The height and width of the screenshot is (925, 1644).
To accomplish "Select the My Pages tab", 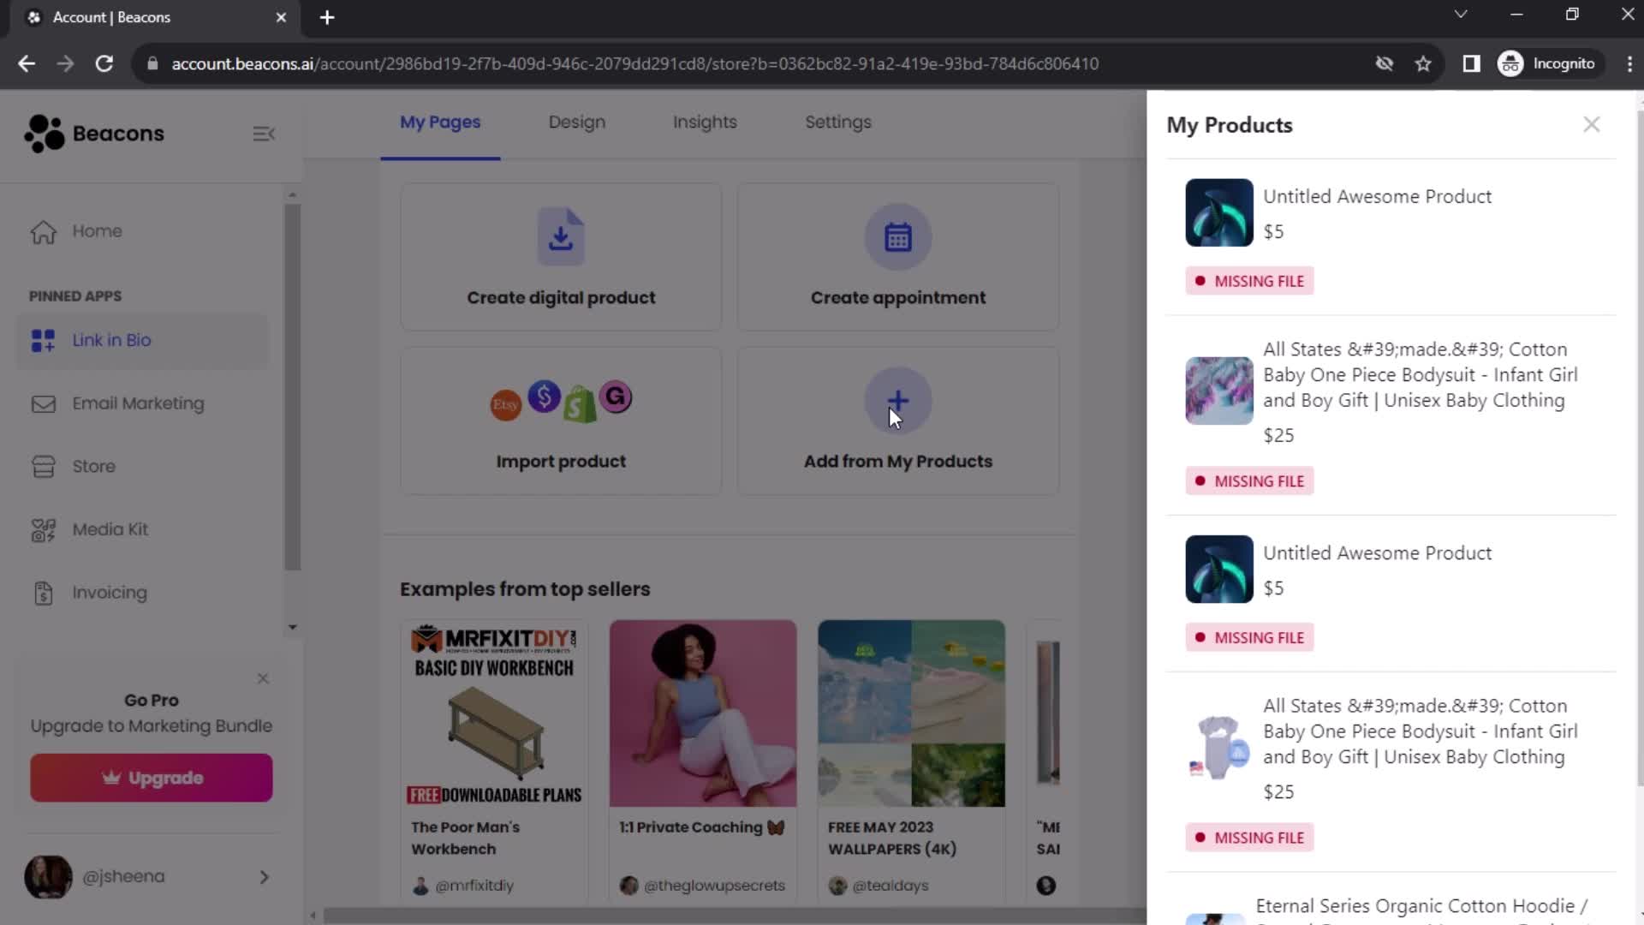I will [x=440, y=122].
